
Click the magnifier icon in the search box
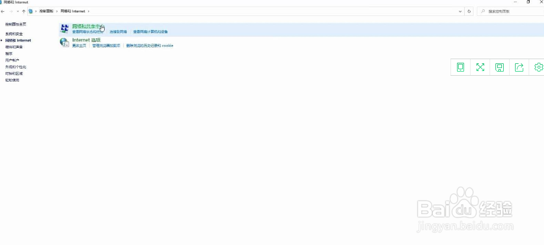point(483,11)
